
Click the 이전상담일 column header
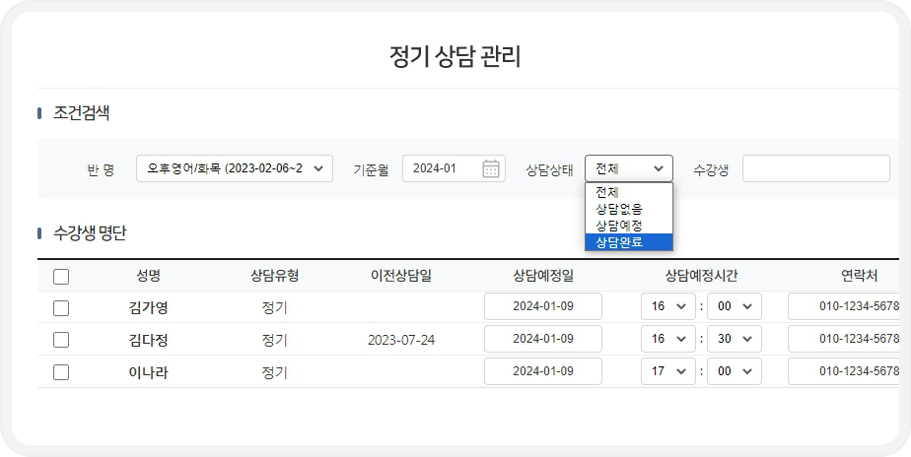pyautogui.click(x=401, y=277)
